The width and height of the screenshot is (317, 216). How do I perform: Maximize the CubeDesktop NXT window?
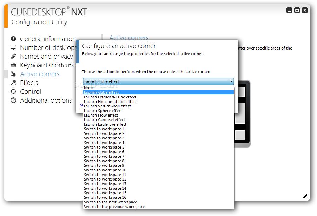click(x=297, y=10)
